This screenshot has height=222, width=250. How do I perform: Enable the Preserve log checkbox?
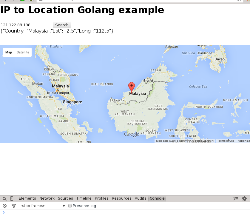(70, 206)
